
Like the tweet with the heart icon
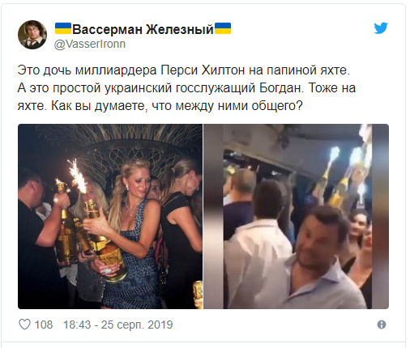(24, 325)
